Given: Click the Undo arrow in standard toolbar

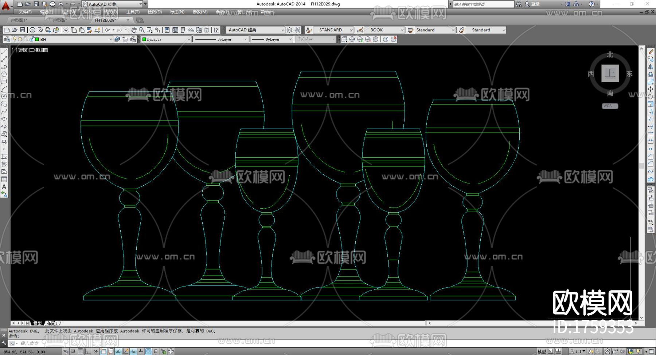Looking at the screenshot, I should pos(108,30).
